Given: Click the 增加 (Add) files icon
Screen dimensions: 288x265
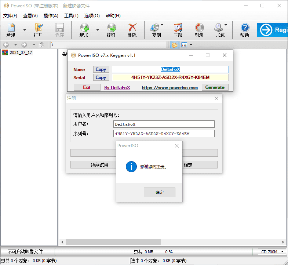Looking at the screenshot, I should [x=84, y=30].
